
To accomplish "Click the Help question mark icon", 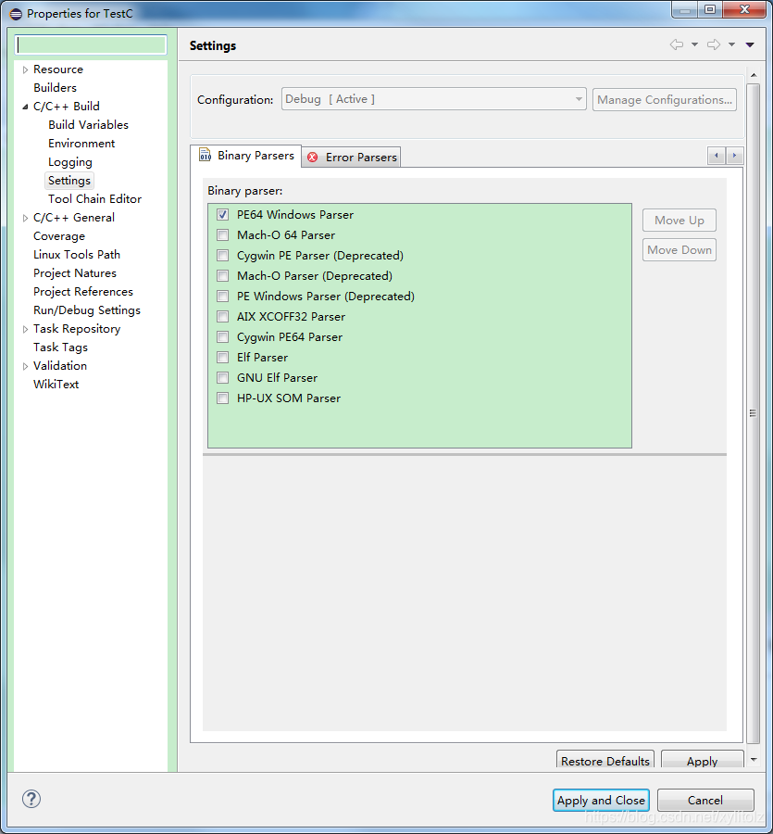I will pyautogui.click(x=31, y=798).
